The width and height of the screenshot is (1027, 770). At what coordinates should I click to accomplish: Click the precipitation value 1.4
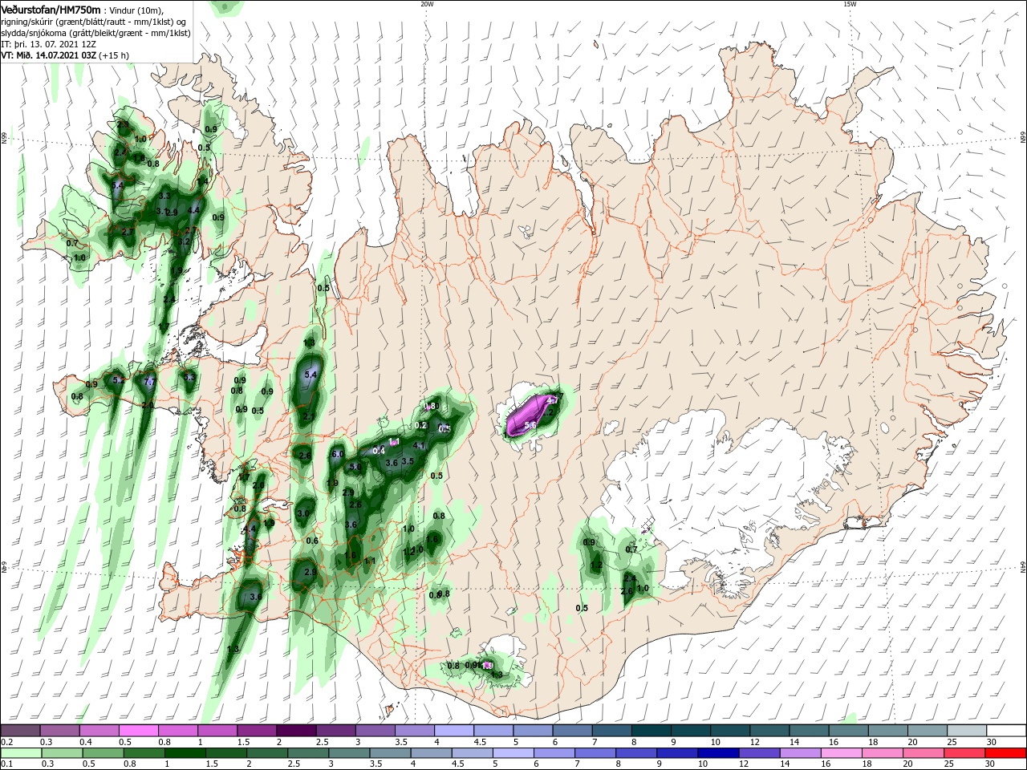(x=203, y=181)
